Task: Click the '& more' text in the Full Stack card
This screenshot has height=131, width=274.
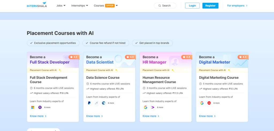Action: pos(47,107)
